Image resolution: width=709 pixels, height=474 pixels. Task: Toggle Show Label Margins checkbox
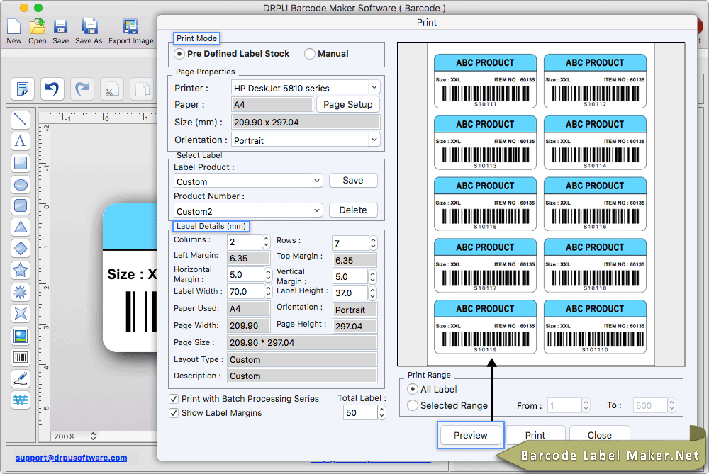tap(174, 413)
